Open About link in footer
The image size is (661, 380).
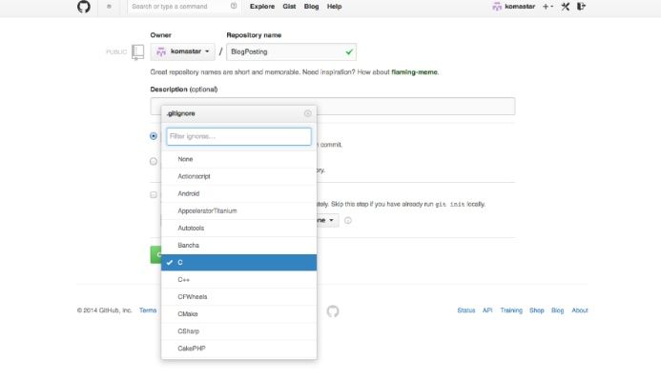[x=580, y=310]
